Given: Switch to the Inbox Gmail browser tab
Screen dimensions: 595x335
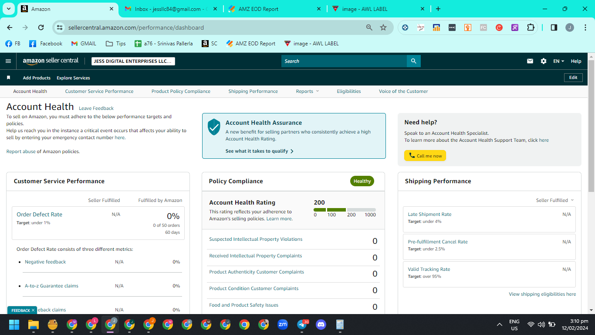Looking at the screenshot, I should (x=171, y=9).
